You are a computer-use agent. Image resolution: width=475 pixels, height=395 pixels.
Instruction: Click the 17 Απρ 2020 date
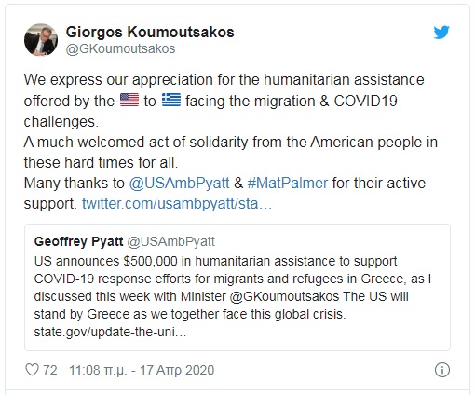(x=177, y=370)
